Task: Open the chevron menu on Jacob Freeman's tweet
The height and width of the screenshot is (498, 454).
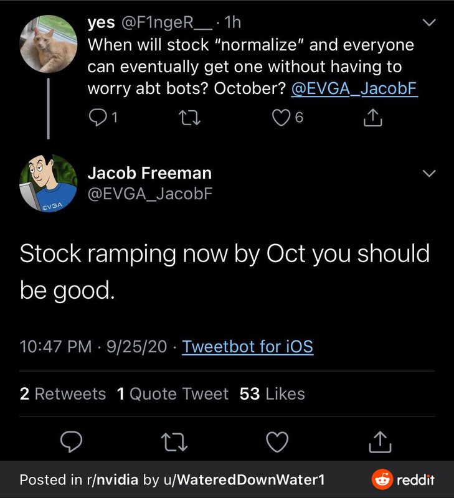Action: (x=430, y=174)
